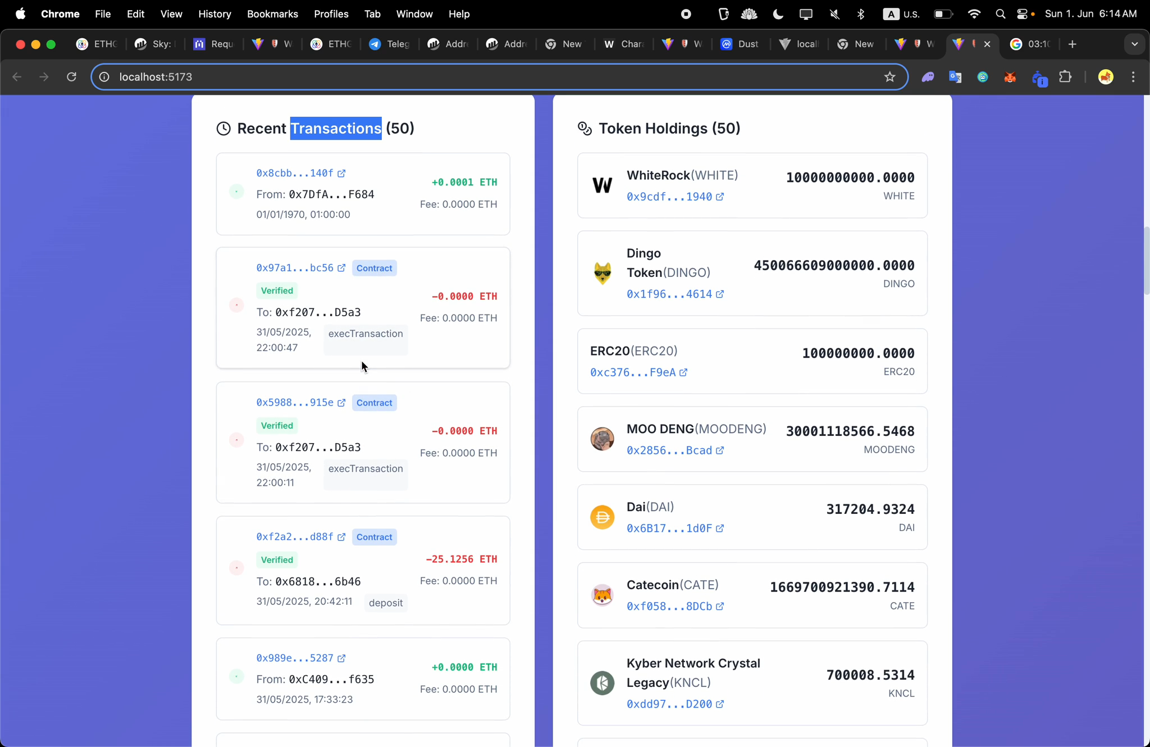This screenshot has width=1150, height=747.
Task: Switch to the Google 03:1 tab
Action: [x=1030, y=44]
